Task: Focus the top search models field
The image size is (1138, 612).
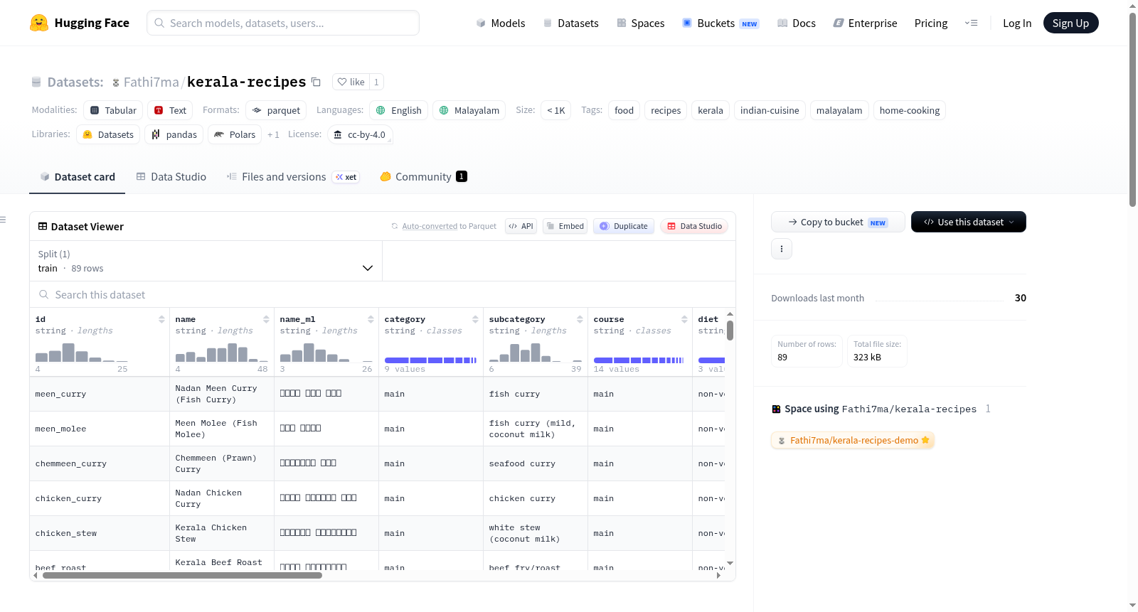Action: point(283,23)
